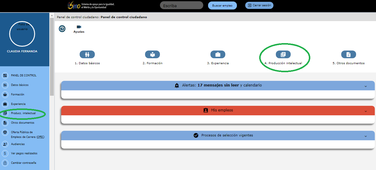Image resolution: width=376 pixels, height=170 pixels.
Task: Open the Formación book icon step
Action: click(152, 54)
